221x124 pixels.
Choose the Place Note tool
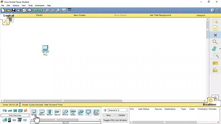(215, 28)
